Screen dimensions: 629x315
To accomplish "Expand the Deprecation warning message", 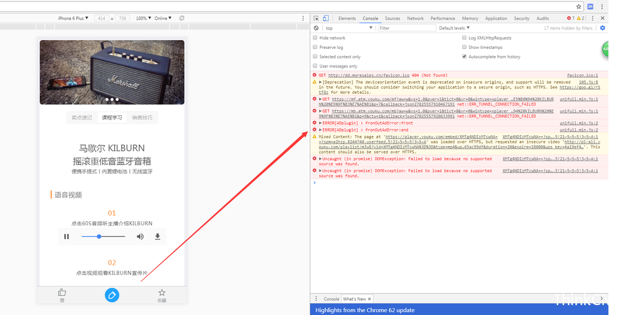I will point(320,82).
